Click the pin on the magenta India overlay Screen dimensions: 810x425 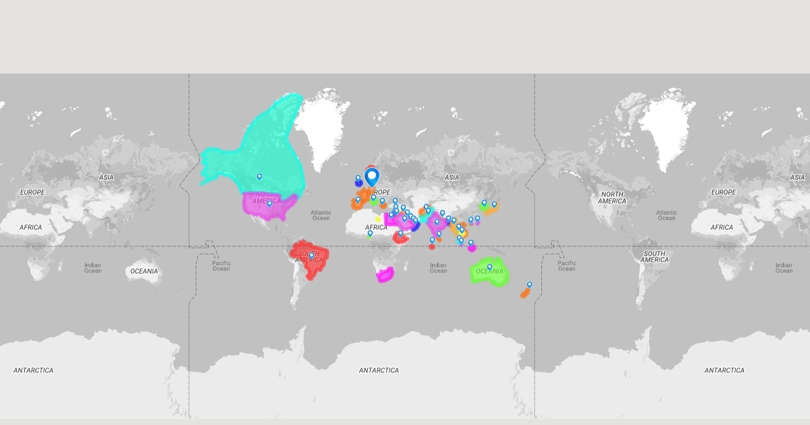pos(437,222)
